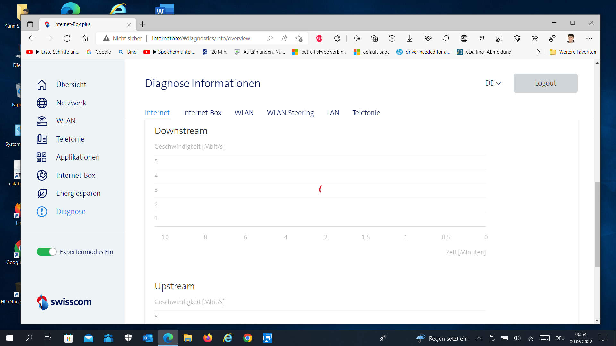This screenshot has width=616, height=346.
Task: Open Energiesparen via the leaf icon
Action: click(42, 193)
